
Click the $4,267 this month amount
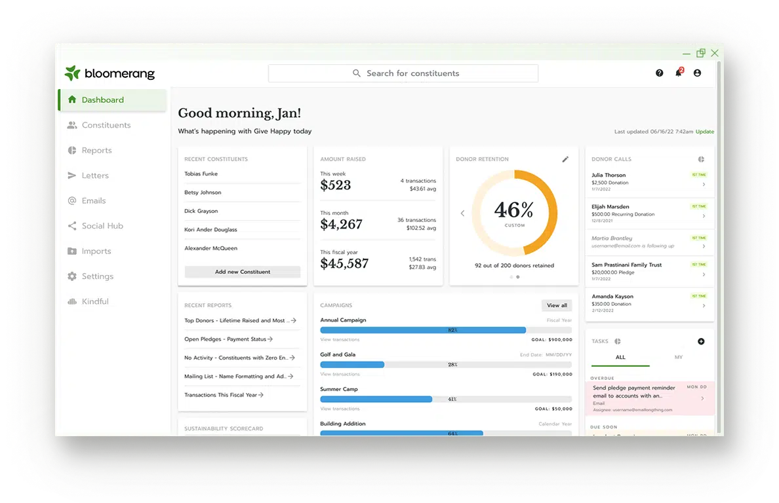point(342,224)
